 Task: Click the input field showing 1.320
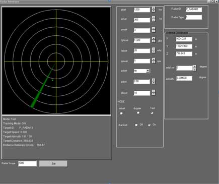(142, 40)
